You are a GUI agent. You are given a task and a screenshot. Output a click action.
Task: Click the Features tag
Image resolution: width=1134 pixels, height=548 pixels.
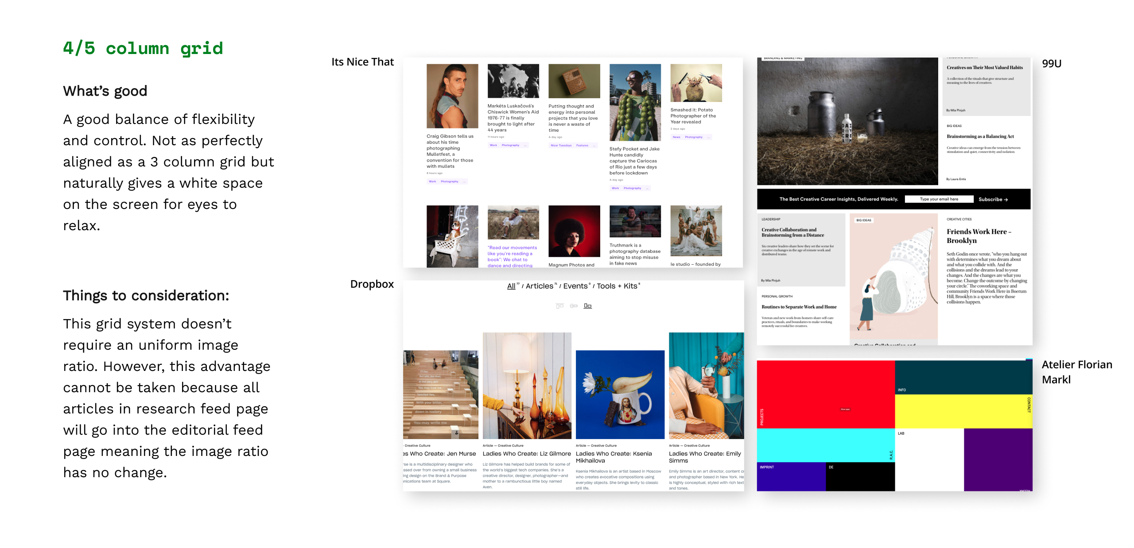click(583, 145)
